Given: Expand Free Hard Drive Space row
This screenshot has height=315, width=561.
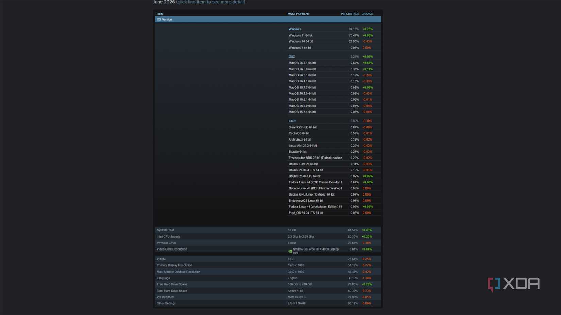Looking at the screenshot, I should pos(268,284).
